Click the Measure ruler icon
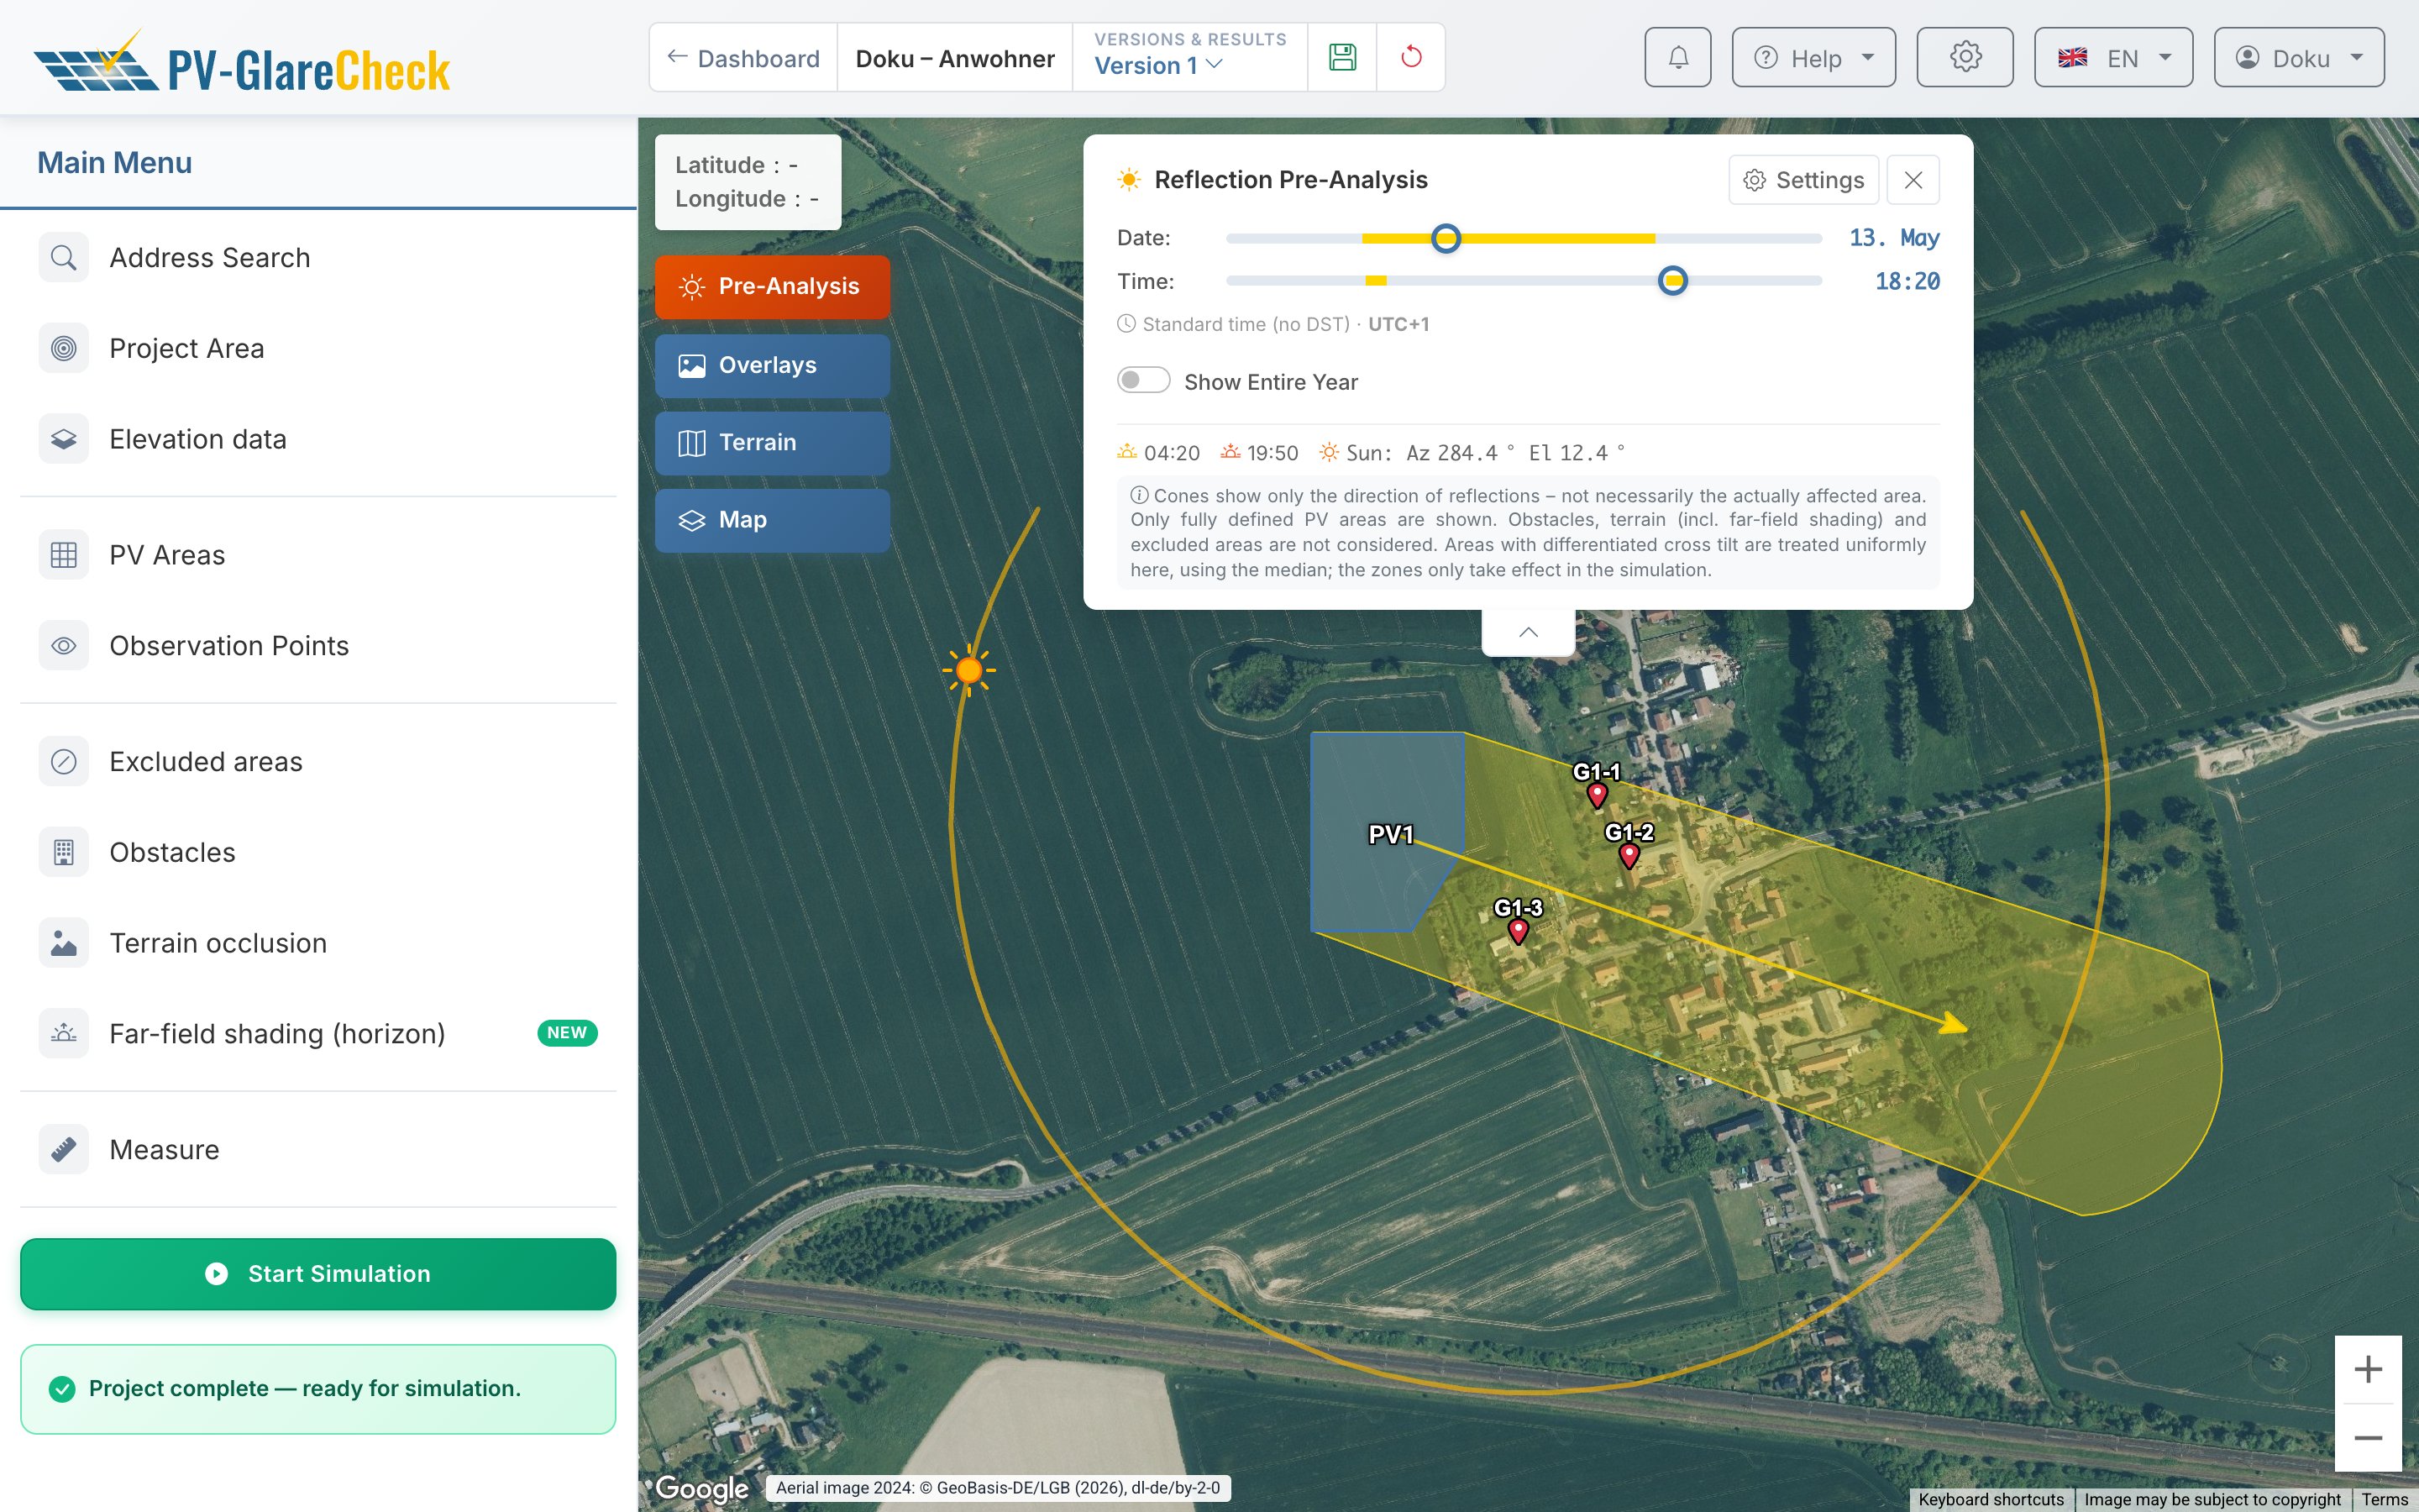The image size is (2419, 1512). point(63,1150)
